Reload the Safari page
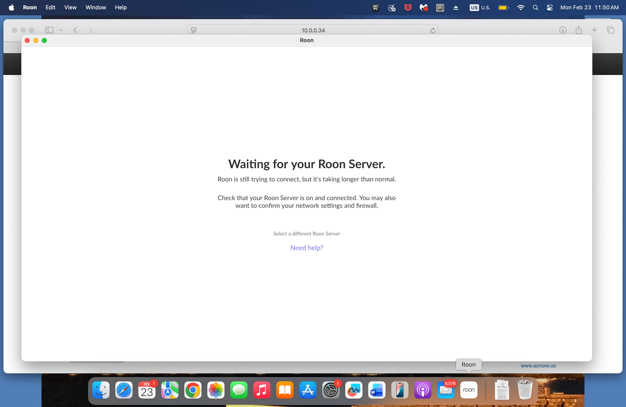 pyautogui.click(x=433, y=30)
